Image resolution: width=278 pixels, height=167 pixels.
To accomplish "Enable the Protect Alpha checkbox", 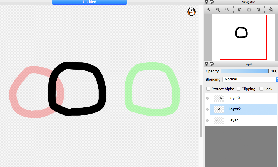I will [x=208, y=89].
